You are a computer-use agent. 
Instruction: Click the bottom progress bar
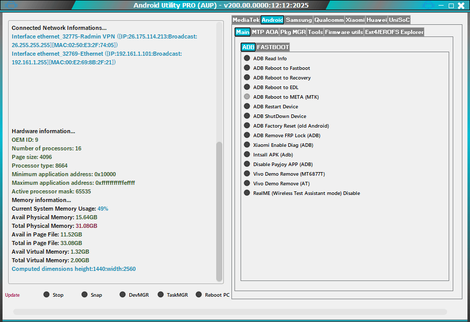click(x=230, y=312)
